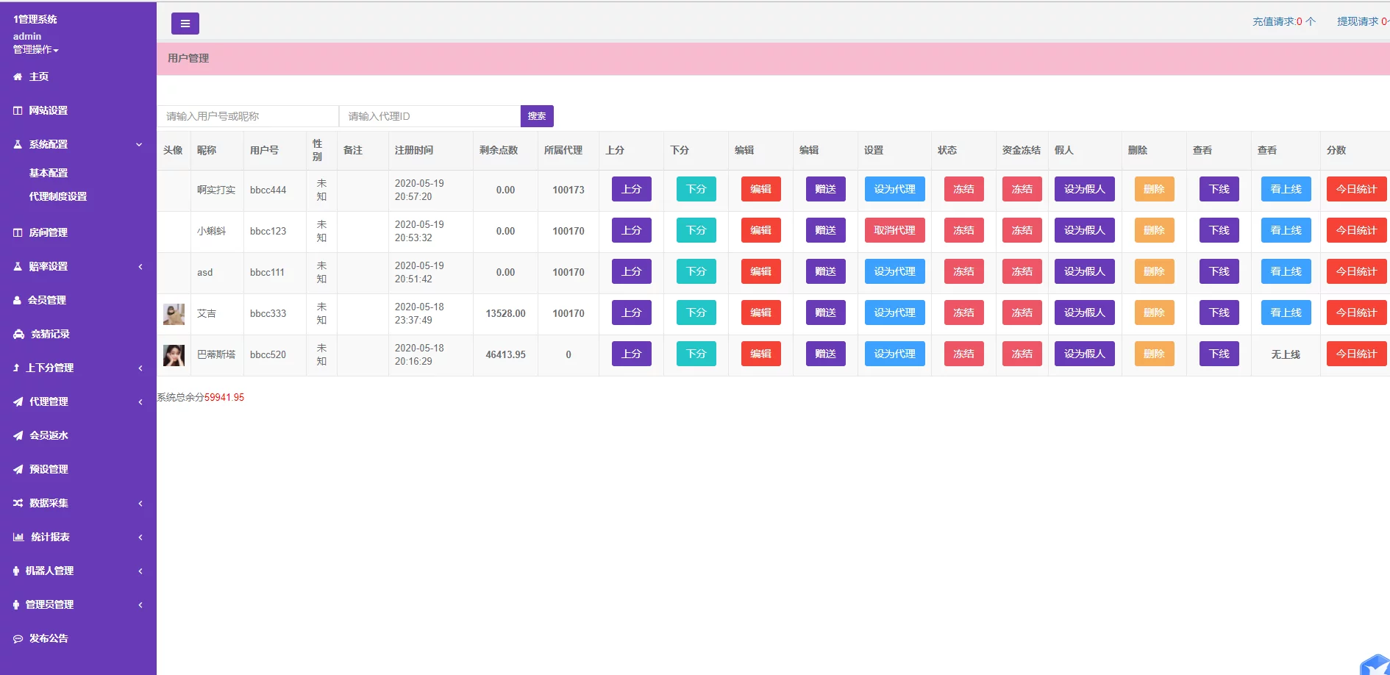The image size is (1390, 675).
Task: Click 取消代理 for user bbcc123
Action: 894,230
